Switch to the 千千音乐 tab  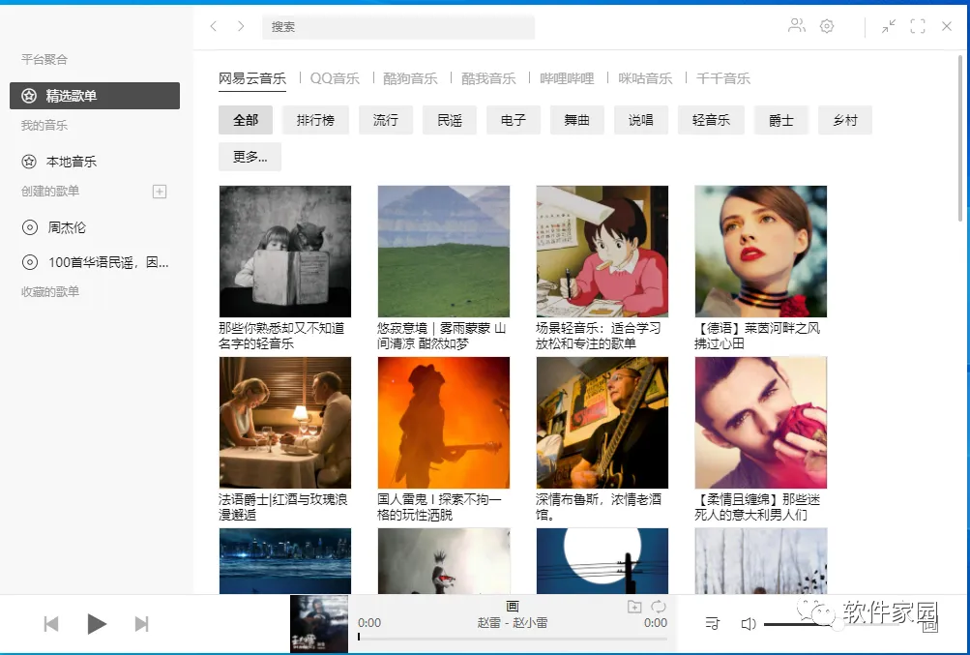coord(723,78)
